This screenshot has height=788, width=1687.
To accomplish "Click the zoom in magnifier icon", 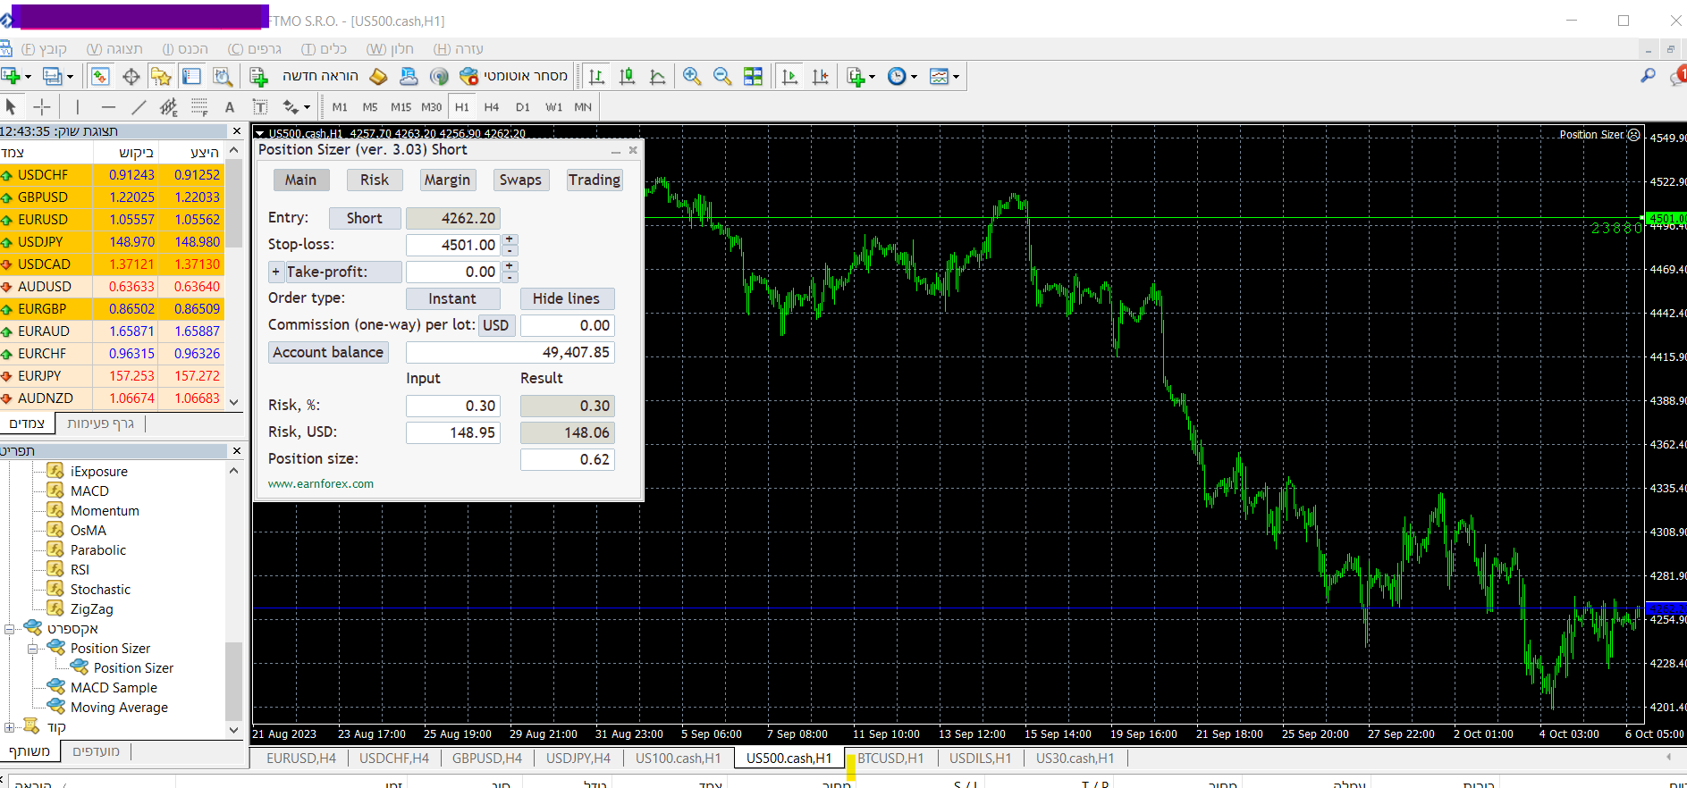I will pos(691,77).
